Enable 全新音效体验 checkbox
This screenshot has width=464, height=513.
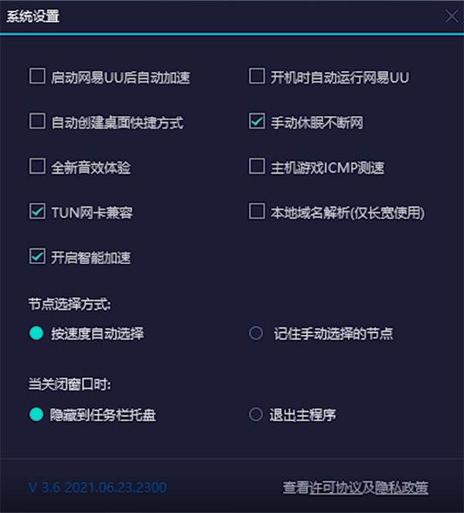tap(37, 166)
